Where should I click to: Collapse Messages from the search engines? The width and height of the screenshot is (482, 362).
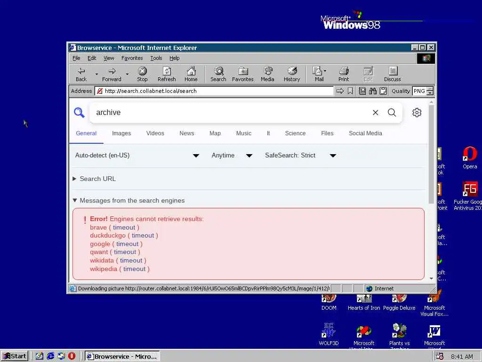coord(129,201)
